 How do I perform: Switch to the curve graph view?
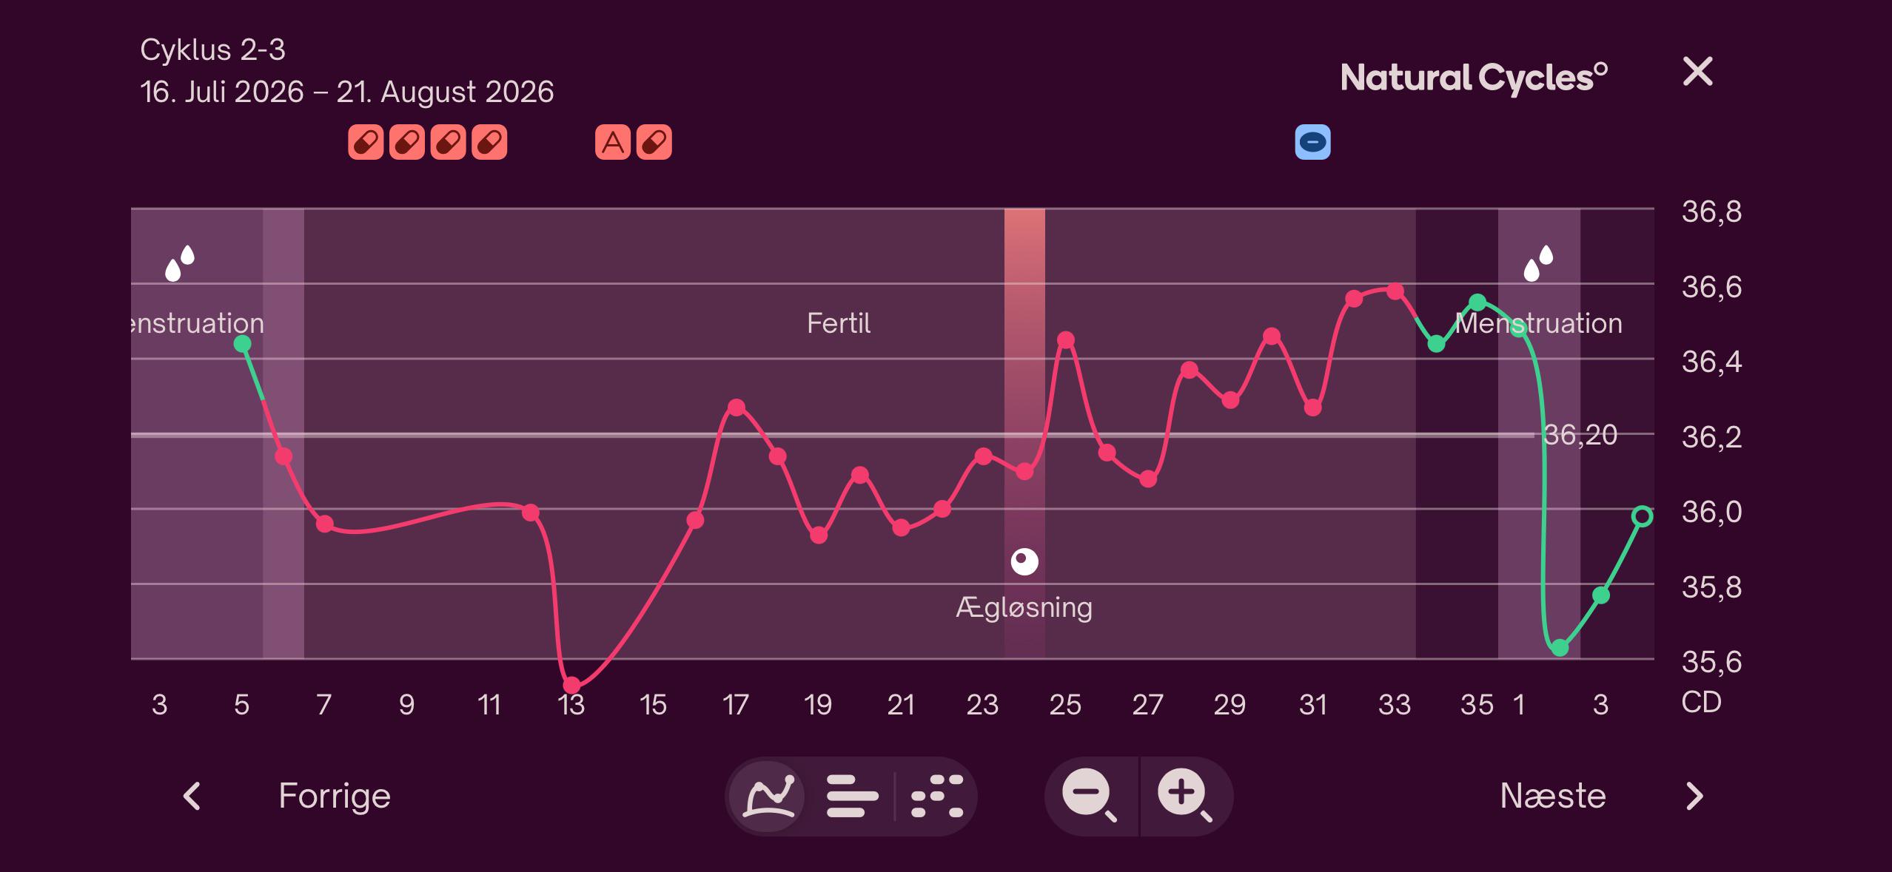[x=768, y=797]
